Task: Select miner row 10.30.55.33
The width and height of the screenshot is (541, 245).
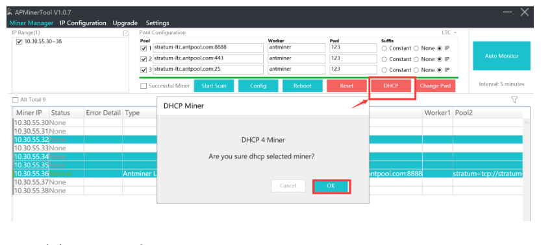Action: coord(268,148)
